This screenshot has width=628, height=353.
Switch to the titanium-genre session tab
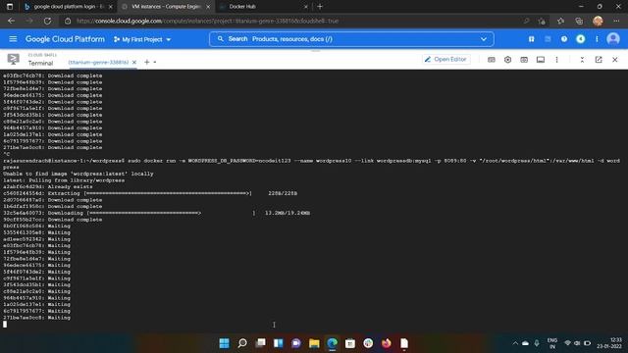coord(98,63)
